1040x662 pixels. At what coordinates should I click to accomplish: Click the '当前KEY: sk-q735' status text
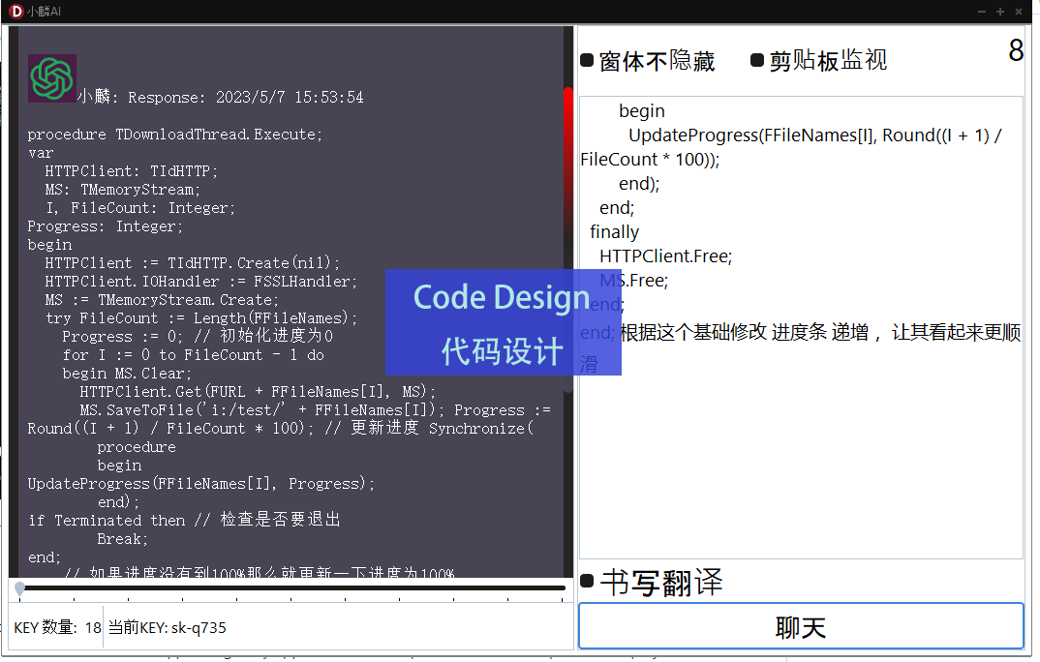click(168, 627)
